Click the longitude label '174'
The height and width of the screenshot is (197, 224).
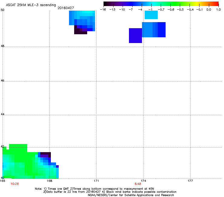point(143,181)
